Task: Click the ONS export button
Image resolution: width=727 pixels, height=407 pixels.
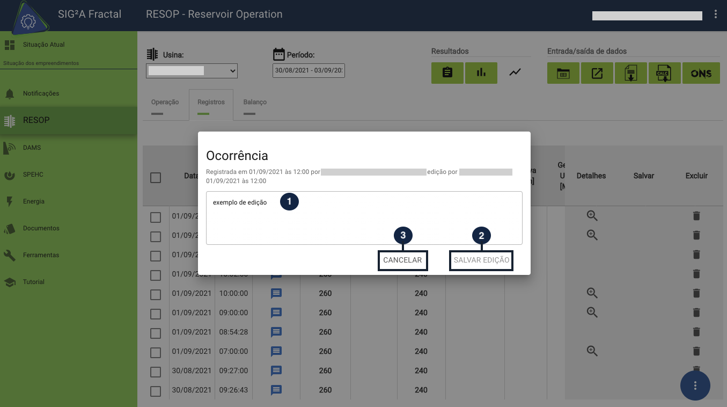Action: click(x=701, y=74)
